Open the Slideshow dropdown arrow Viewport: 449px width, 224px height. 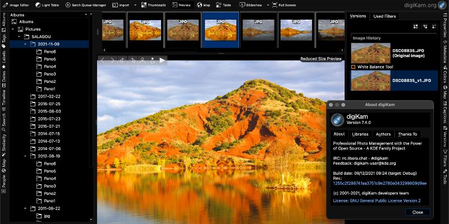268,4
